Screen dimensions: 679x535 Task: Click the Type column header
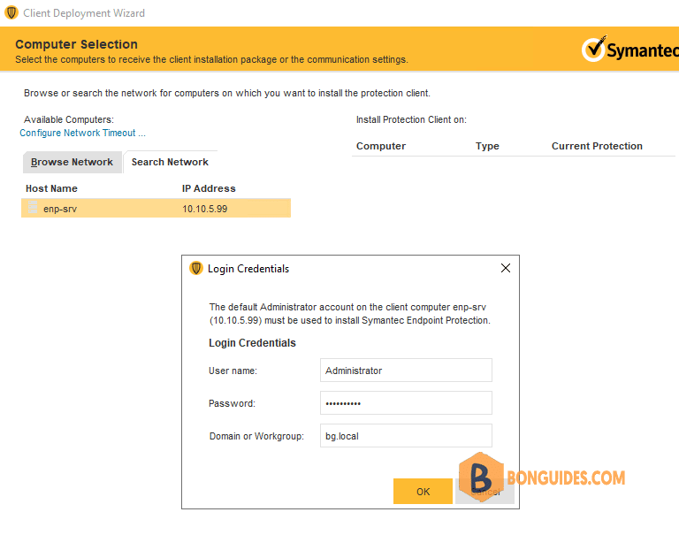pyautogui.click(x=487, y=146)
